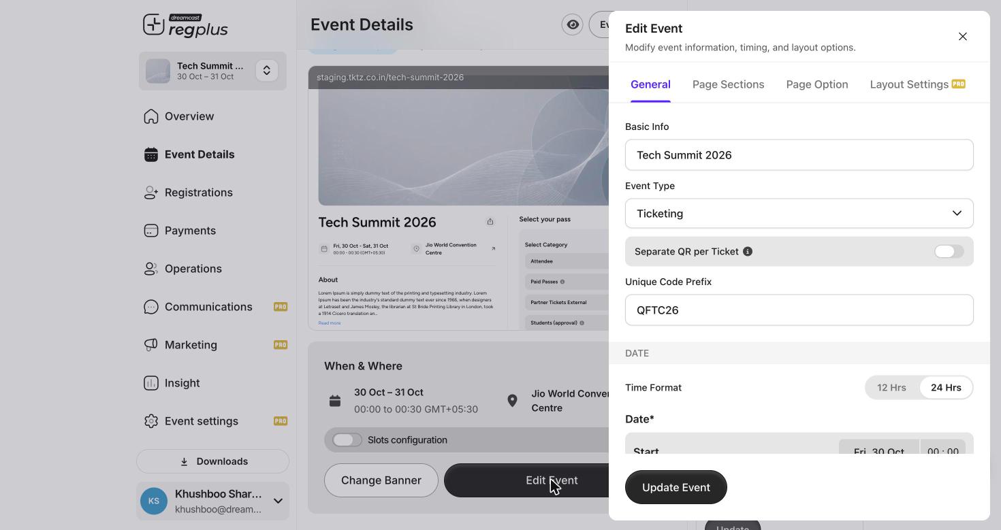Viewport: 1001px width, 530px height.
Task: Open start time 00:00 picker
Action: pos(943,446)
